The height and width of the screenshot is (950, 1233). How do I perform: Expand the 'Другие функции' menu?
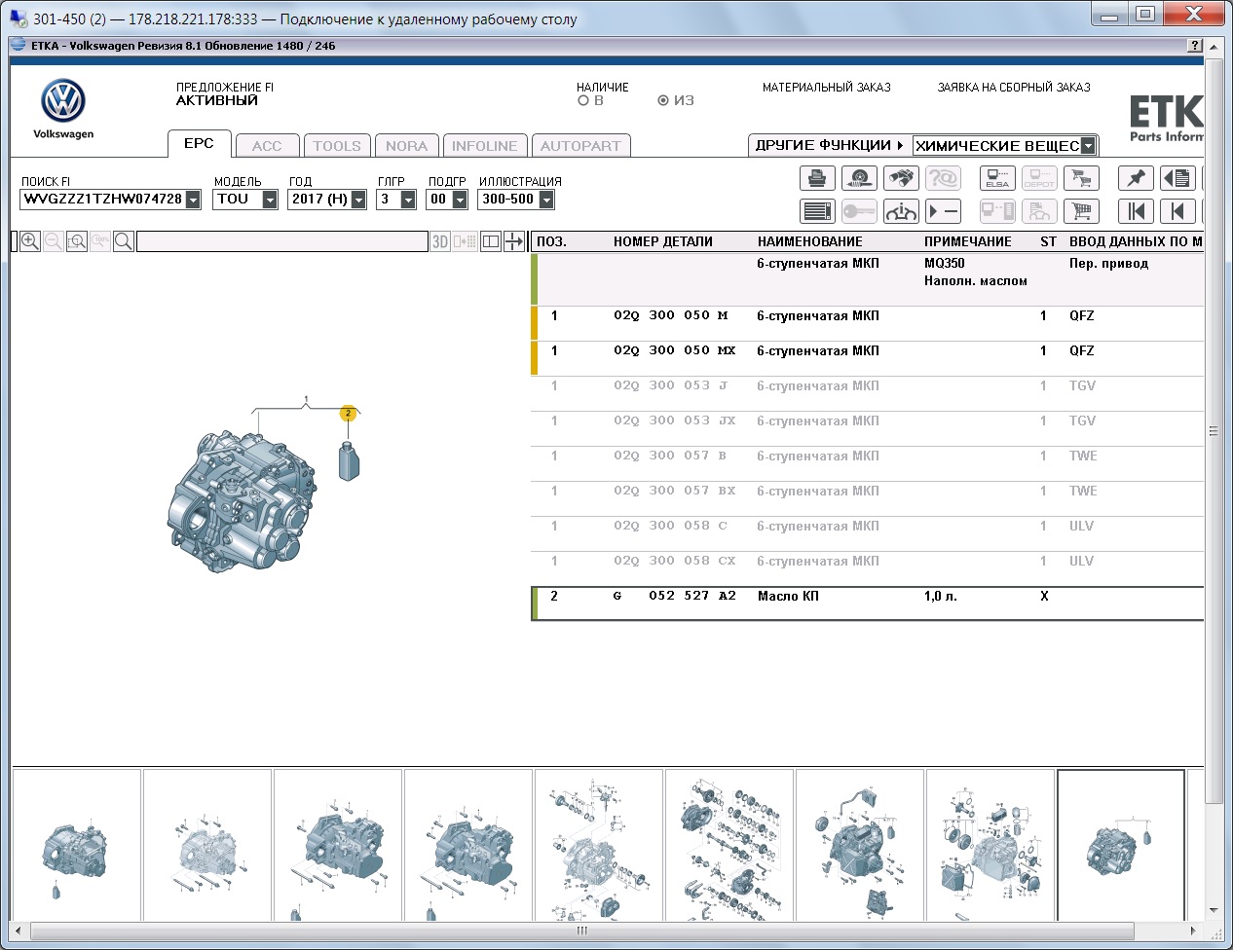(x=830, y=145)
